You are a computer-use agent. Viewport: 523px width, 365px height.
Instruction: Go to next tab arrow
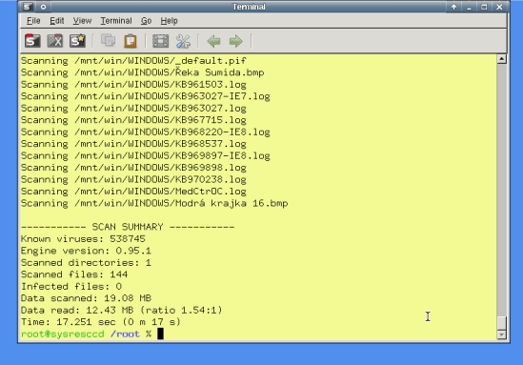[236, 41]
